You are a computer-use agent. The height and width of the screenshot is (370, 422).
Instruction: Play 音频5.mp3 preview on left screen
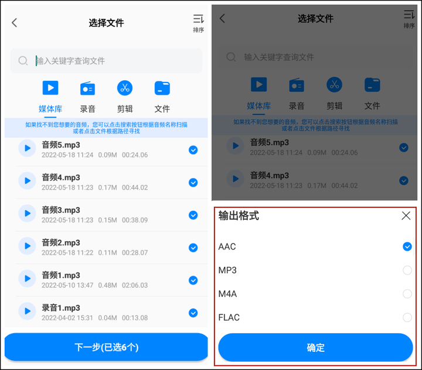click(x=27, y=148)
